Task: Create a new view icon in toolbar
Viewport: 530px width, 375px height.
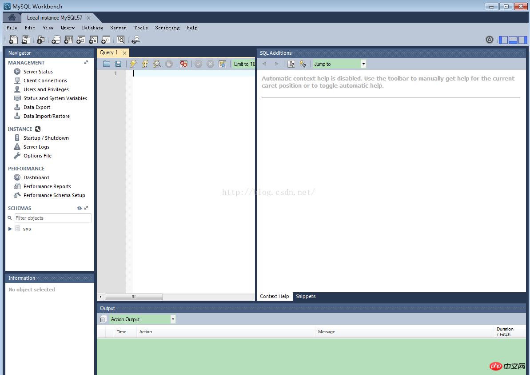Action: [81, 40]
